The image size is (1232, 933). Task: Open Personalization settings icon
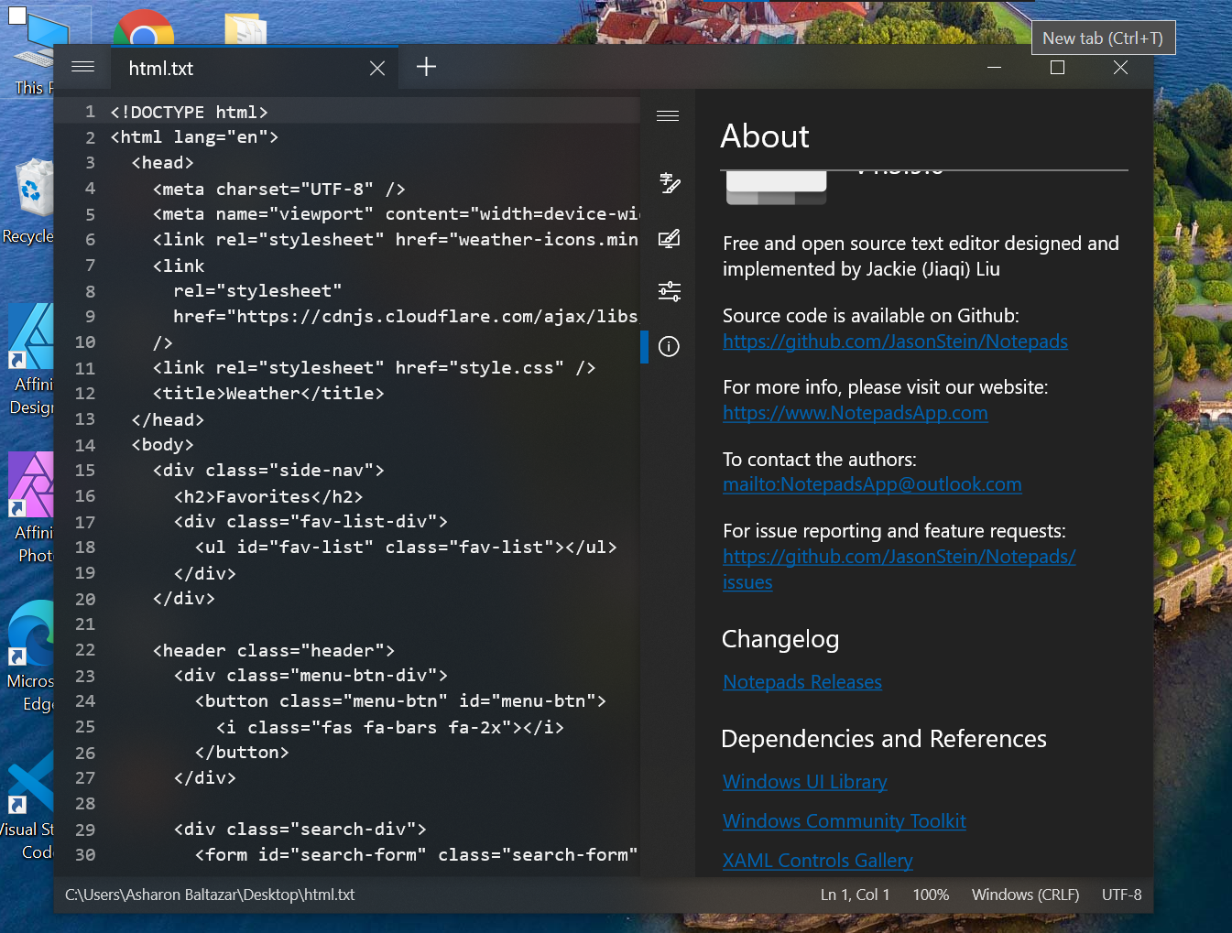pos(670,239)
